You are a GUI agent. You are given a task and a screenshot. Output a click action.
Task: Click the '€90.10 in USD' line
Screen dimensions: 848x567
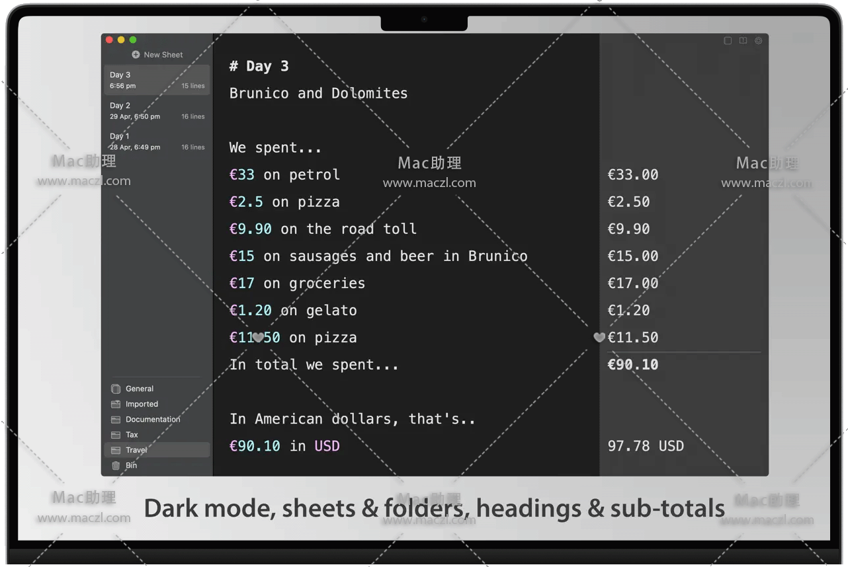coord(284,446)
